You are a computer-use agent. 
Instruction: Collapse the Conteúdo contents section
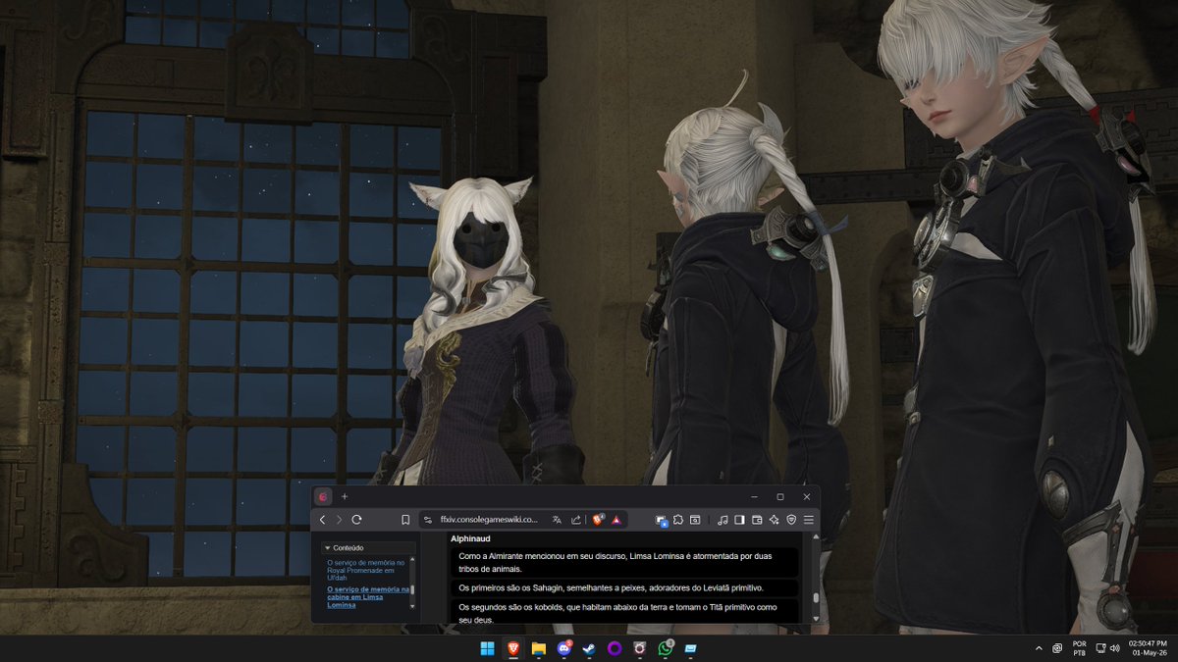coord(326,548)
